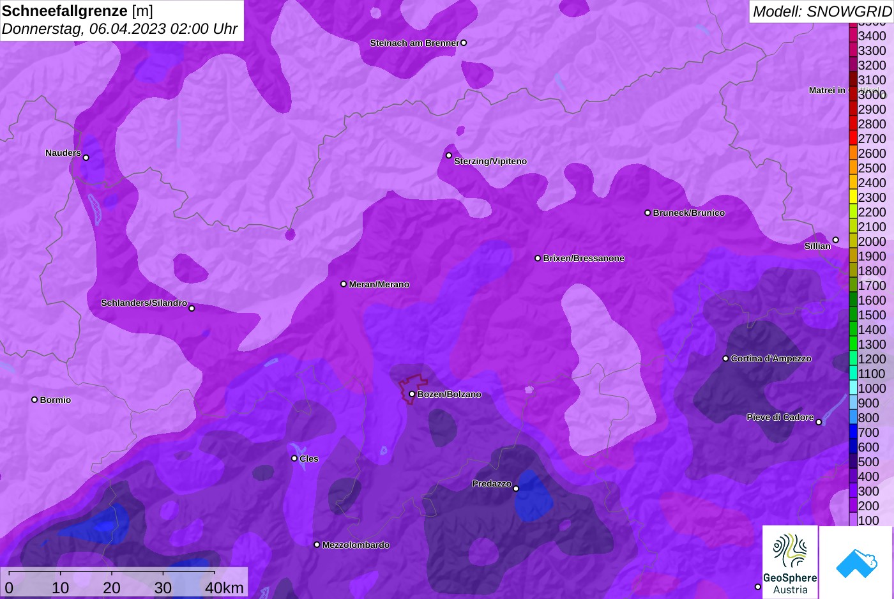Click the Brixen/Bressanone location dot
The height and width of the screenshot is (599, 894).
pos(538,258)
